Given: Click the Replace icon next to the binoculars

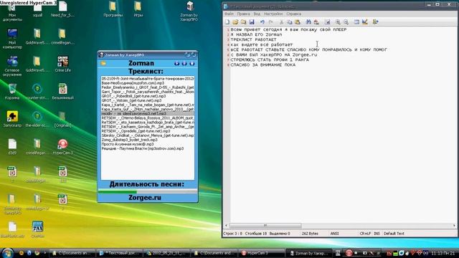Looking at the screenshot, I should pyautogui.click(x=316, y=22).
